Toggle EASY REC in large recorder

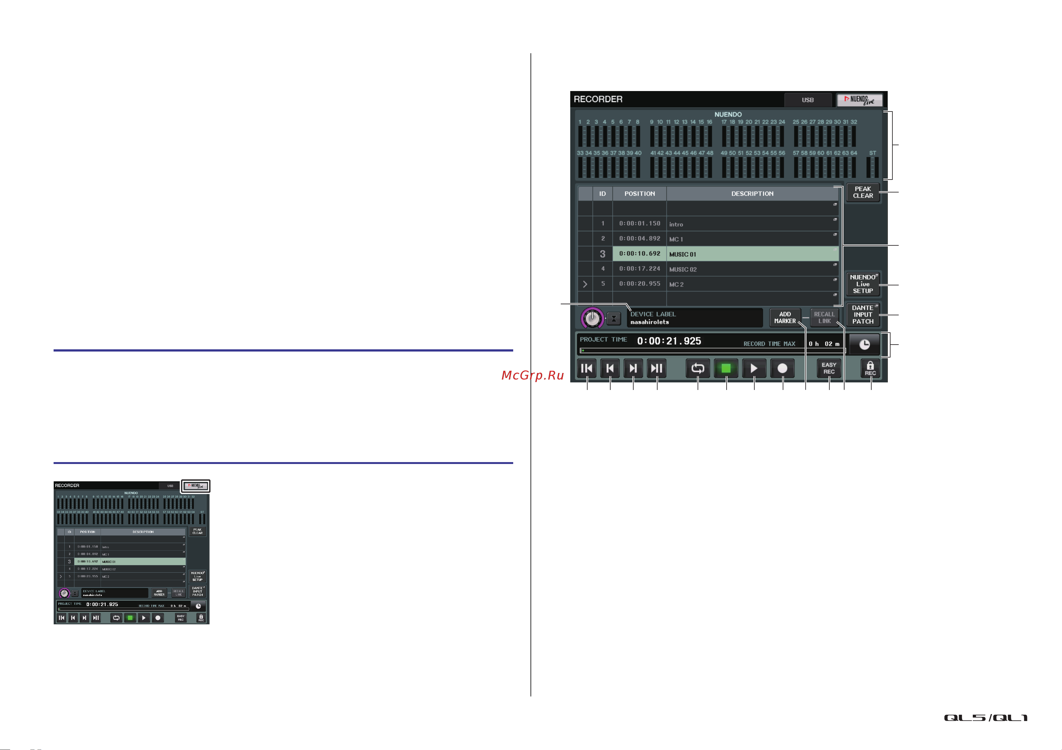pos(829,368)
